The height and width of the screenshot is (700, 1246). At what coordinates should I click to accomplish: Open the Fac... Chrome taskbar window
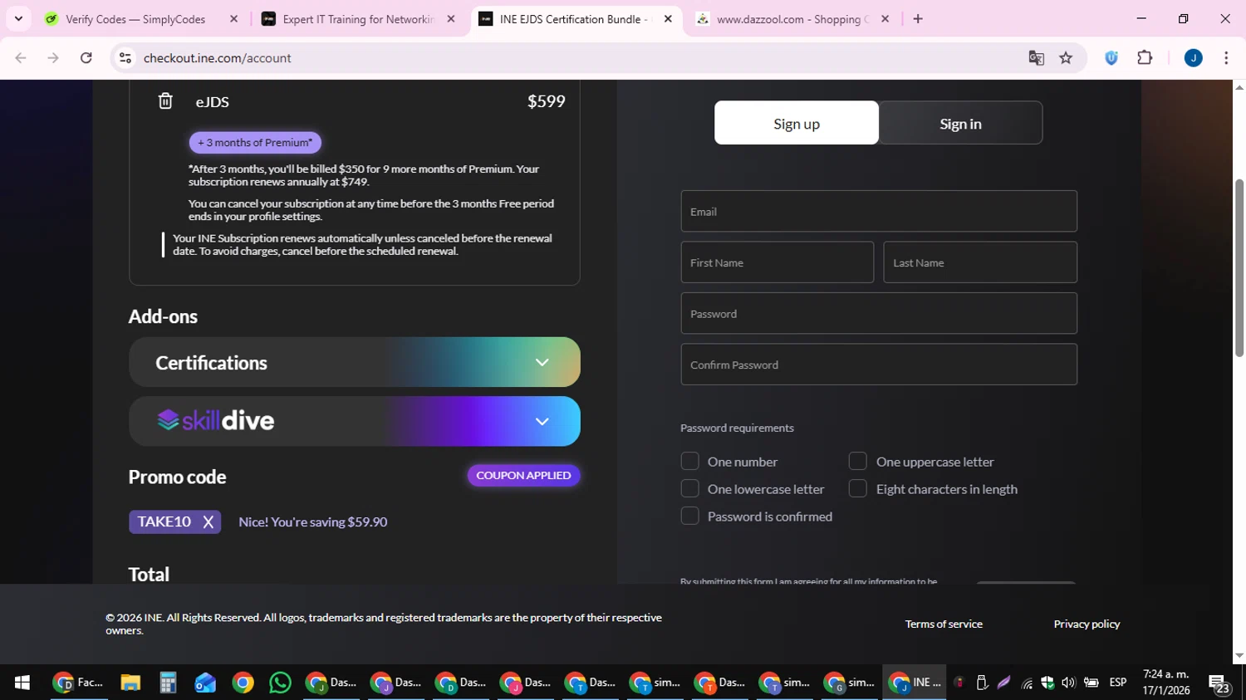tap(79, 683)
